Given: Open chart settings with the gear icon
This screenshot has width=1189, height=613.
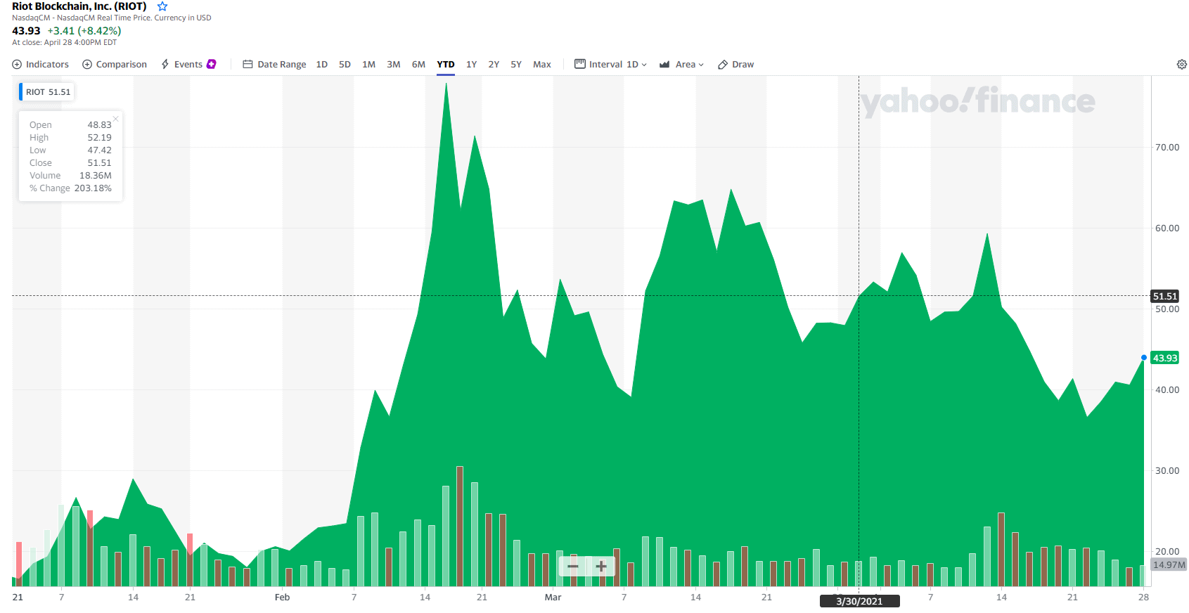Looking at the screenshot, I should point(1181,64).
